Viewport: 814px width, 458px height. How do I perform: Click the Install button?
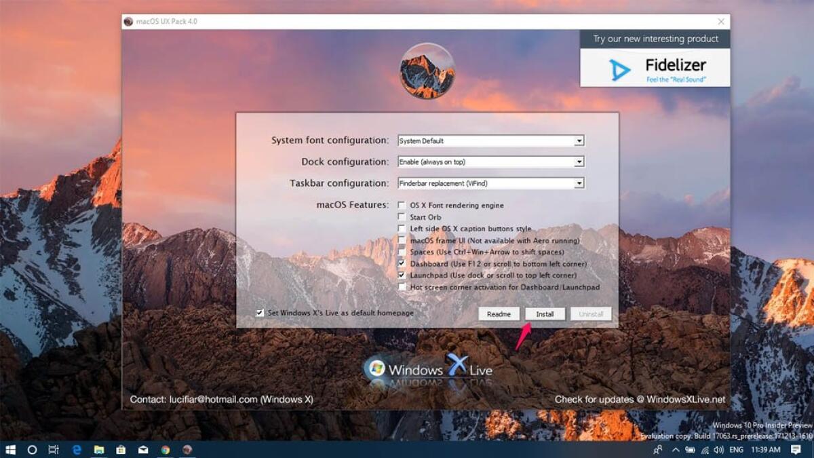pos(545,313)
